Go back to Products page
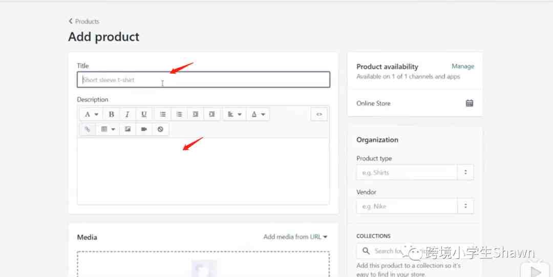The image size is (553, 277). [84, 22]
